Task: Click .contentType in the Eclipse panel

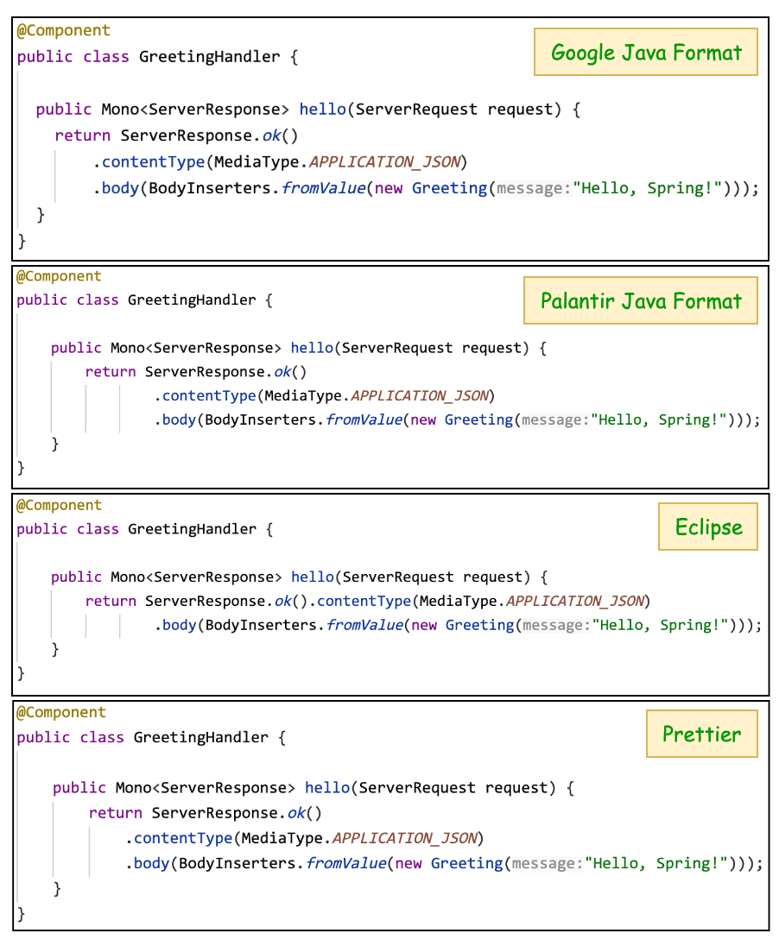Action: click(x=360, y=602)
